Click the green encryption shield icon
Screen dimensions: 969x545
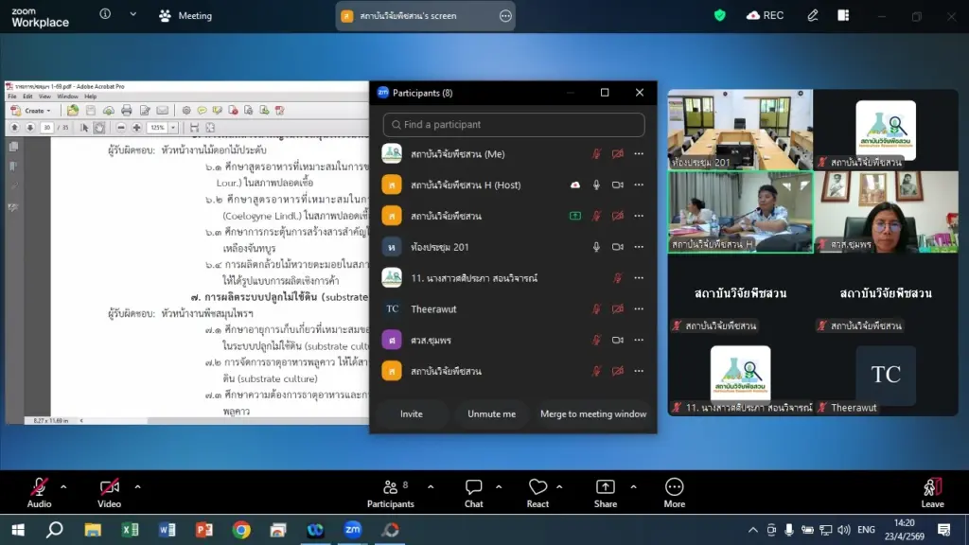point(720,15)
